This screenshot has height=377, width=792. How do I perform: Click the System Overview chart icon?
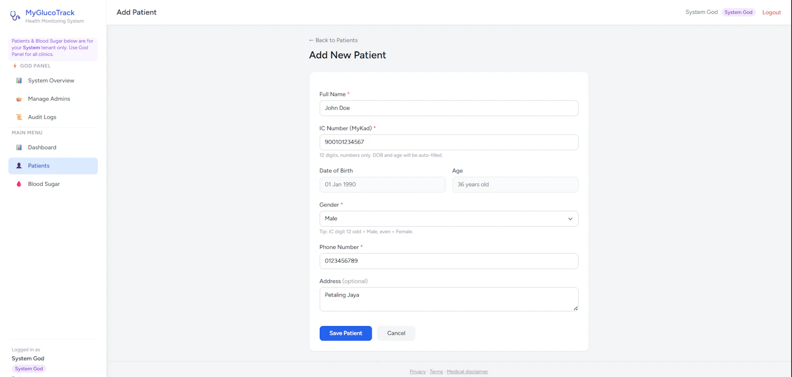(x=19, y=81)
